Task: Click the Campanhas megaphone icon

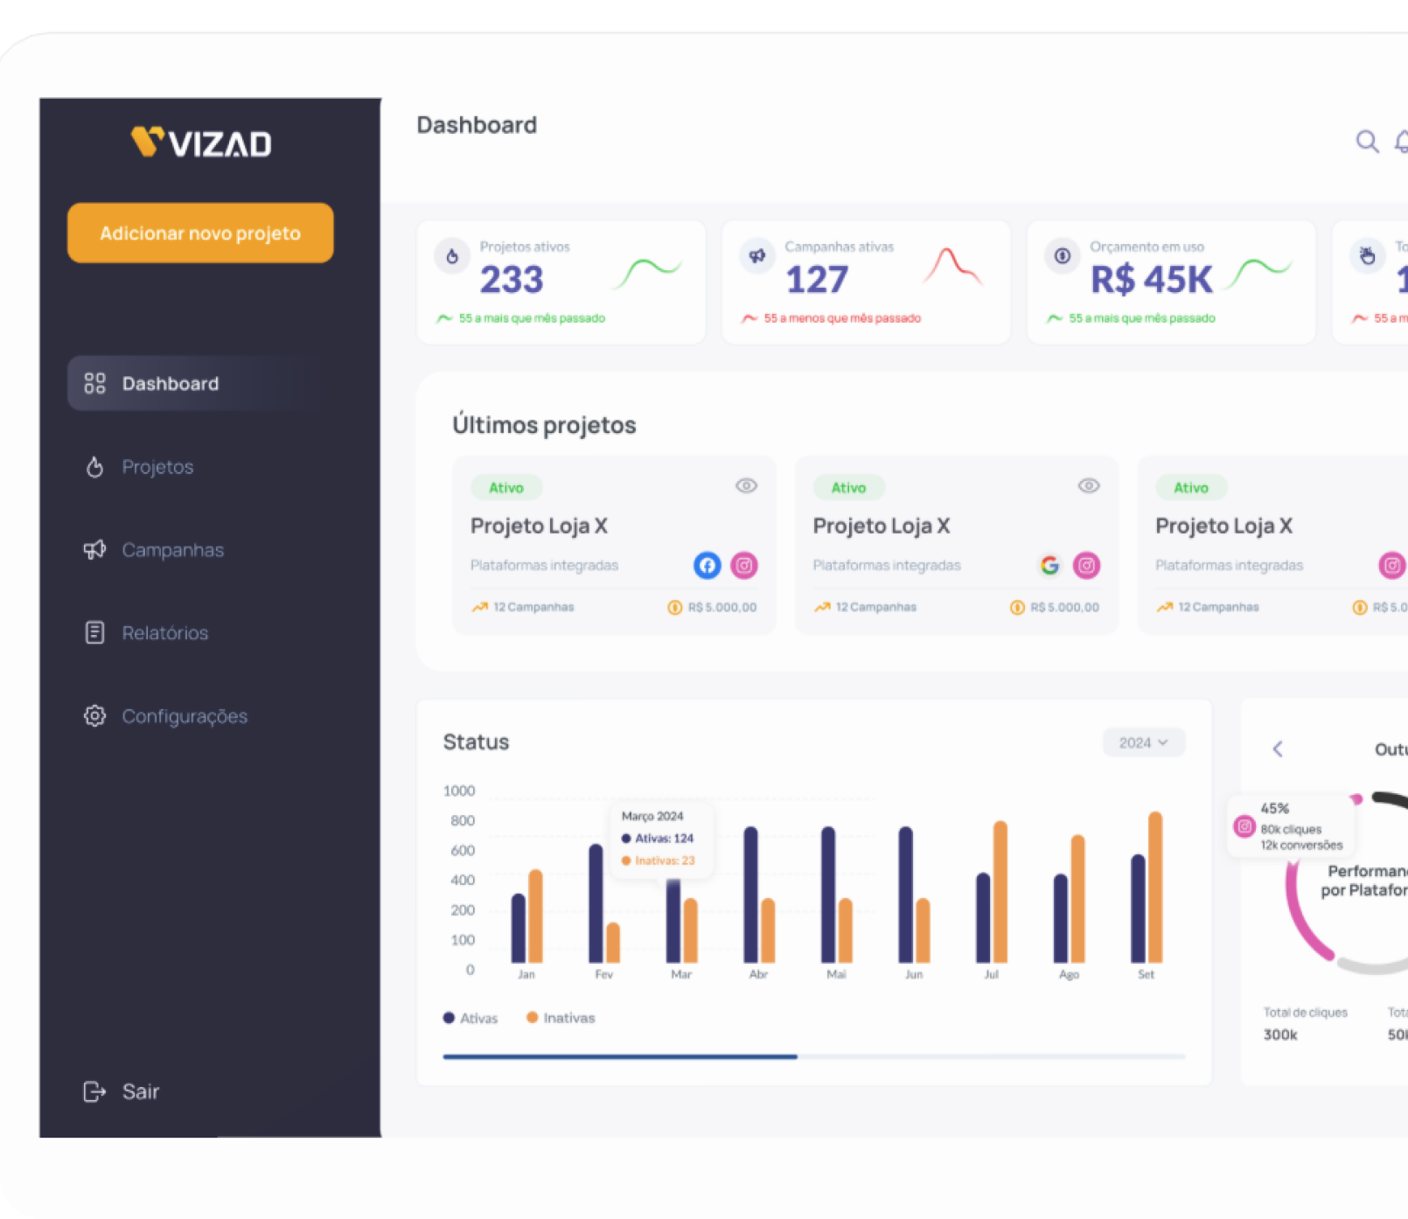Action: (x=94, y=550)
